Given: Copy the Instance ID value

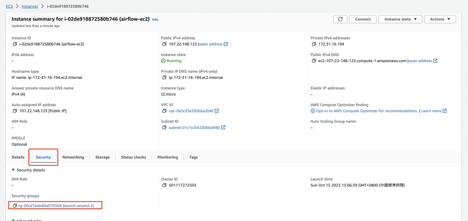Looking at the screenshot, I should pyautogui.click(x=15, y=44).
